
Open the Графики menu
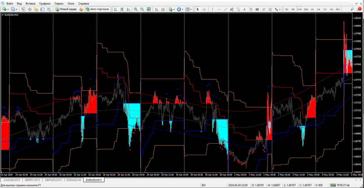point(45,4)
